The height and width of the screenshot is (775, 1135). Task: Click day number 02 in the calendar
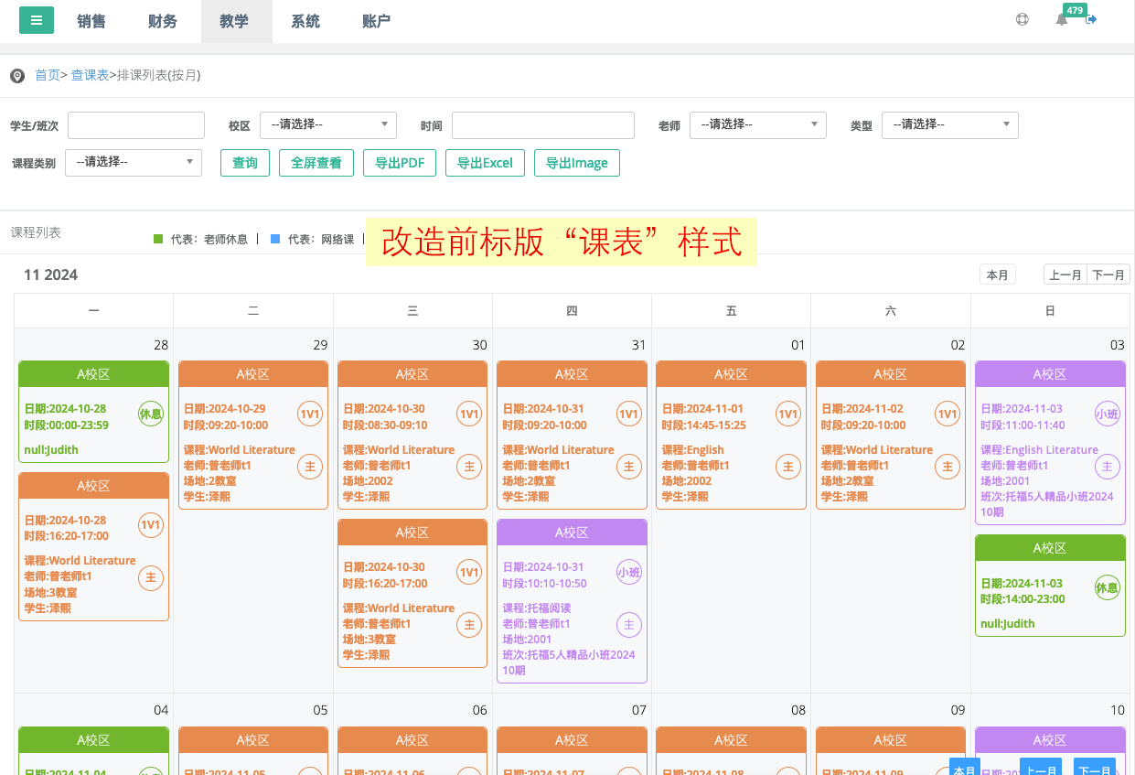(x=958, y=345)
